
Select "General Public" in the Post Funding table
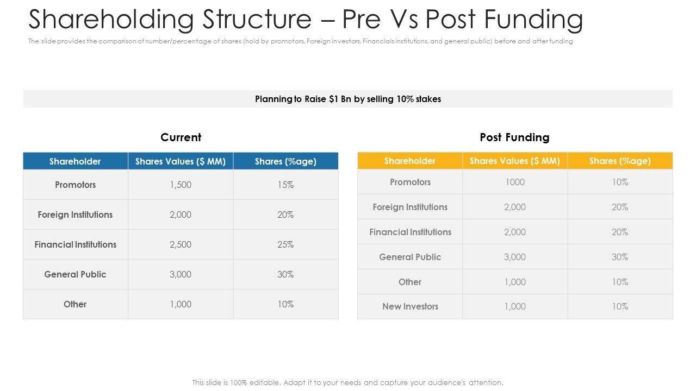(410, 257)
